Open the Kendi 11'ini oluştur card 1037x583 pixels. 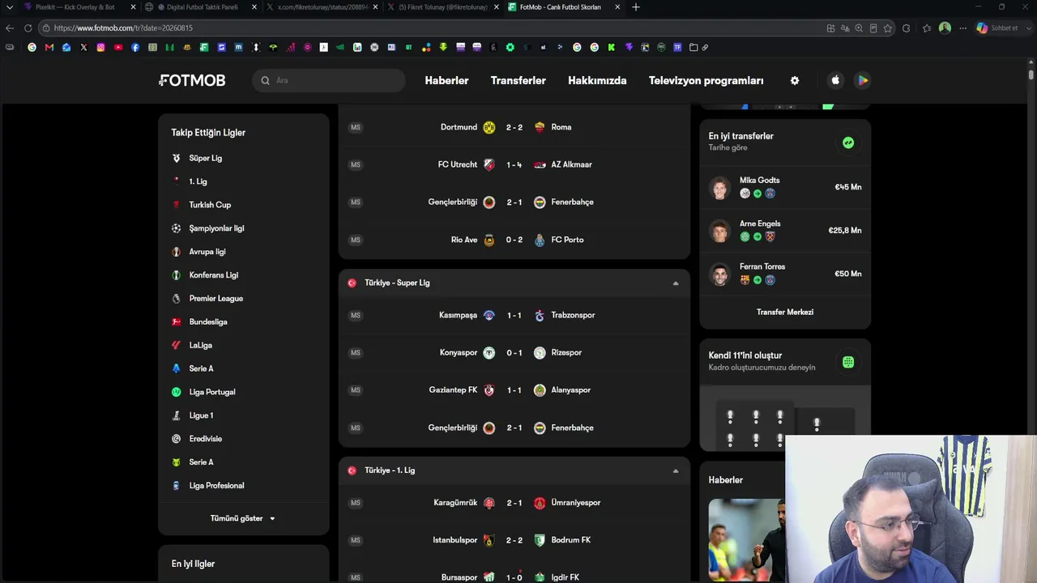(x=785, y=394)
